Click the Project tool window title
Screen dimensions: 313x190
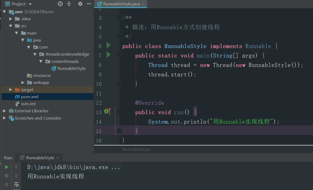click(18, 4)
